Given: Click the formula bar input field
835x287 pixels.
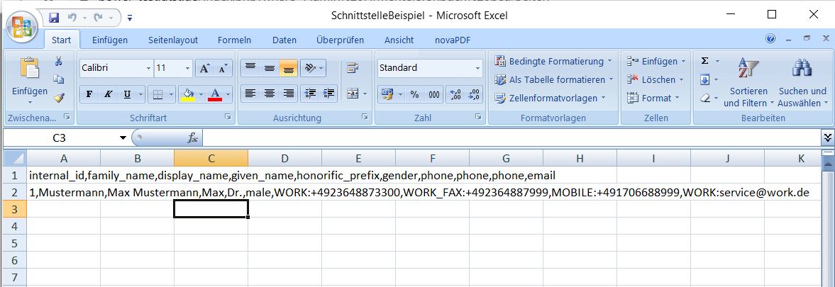Looking at the screenshot, I should pos(511,138).
